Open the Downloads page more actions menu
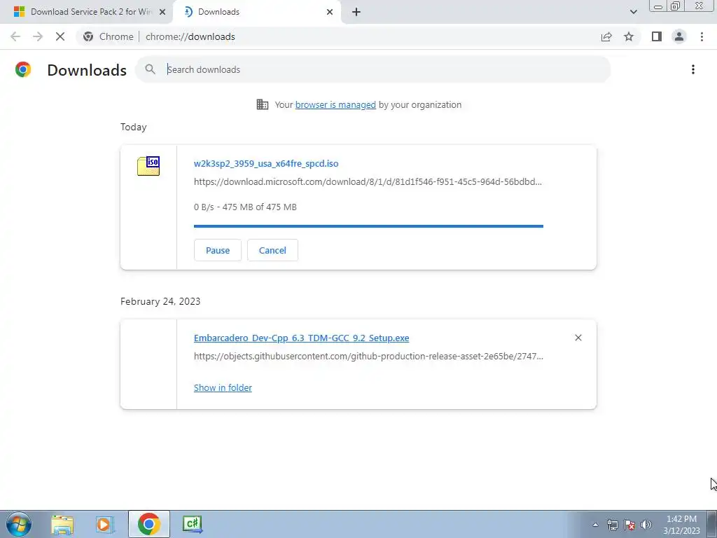 tap(693, 69)
